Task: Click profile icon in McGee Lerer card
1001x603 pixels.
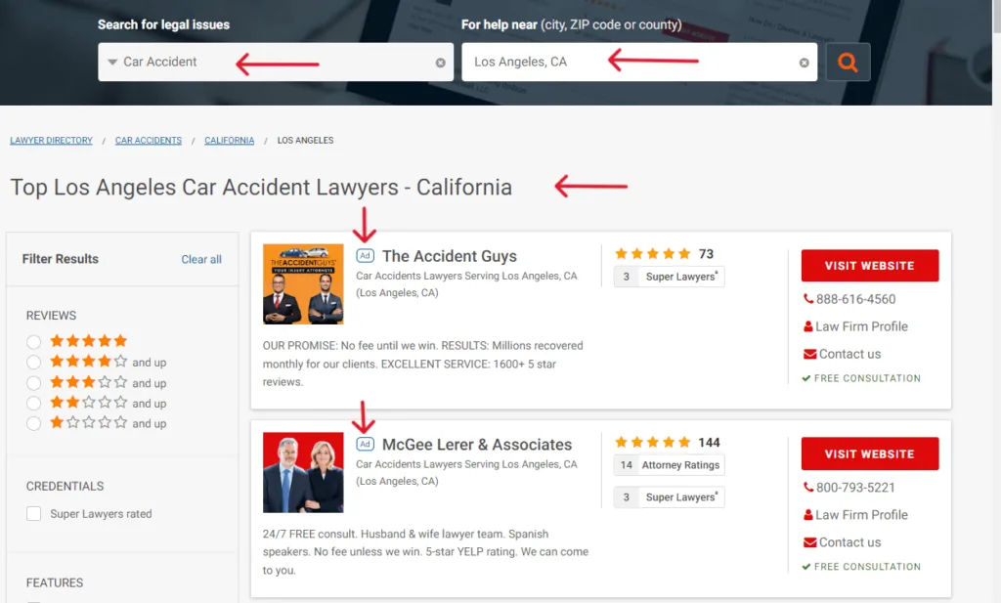Action: [x=808, y=514]
